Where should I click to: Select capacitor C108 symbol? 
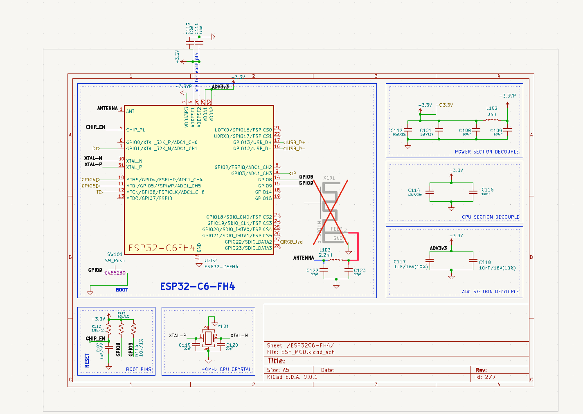click(x=476, y=130)
